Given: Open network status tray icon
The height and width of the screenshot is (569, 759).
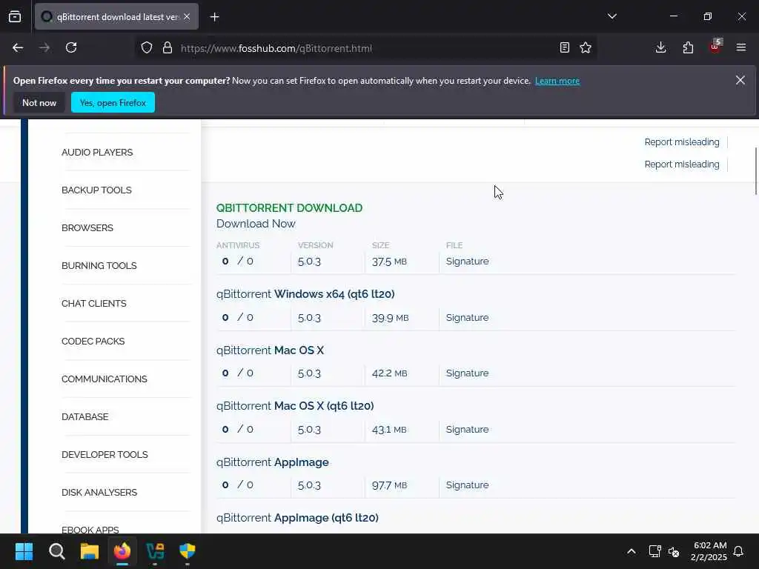Looking at the screenshot, I should point(654,551).
